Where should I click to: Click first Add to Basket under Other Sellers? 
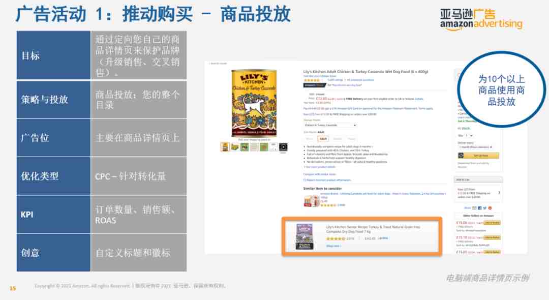point(492,223)
